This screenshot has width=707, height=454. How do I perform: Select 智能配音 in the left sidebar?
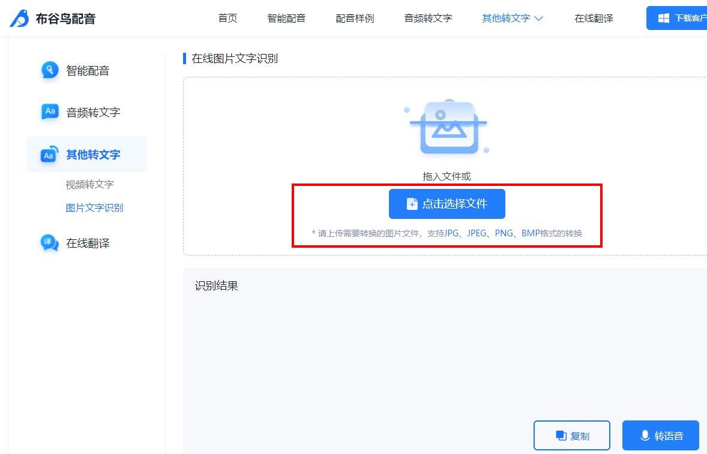coord(87,71)
